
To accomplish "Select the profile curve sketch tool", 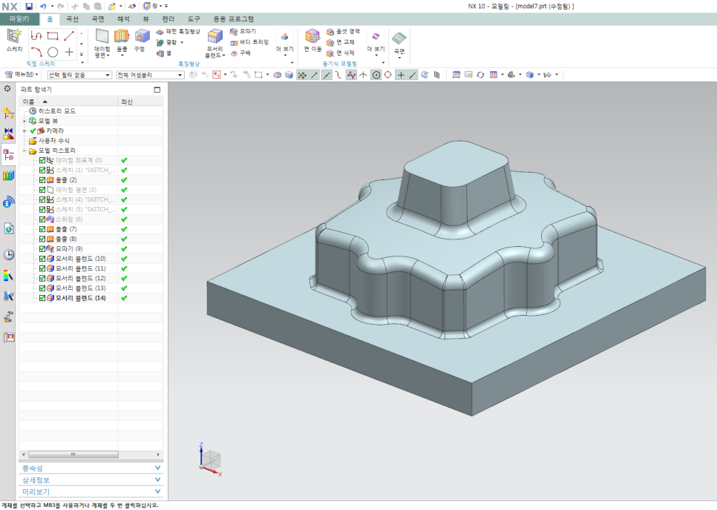I will tap(36, 36).
